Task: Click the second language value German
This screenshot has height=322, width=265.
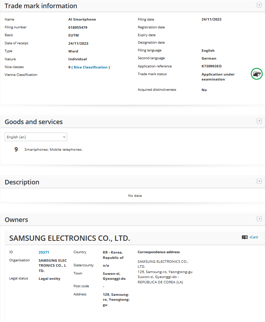Action: pos(209,58)
